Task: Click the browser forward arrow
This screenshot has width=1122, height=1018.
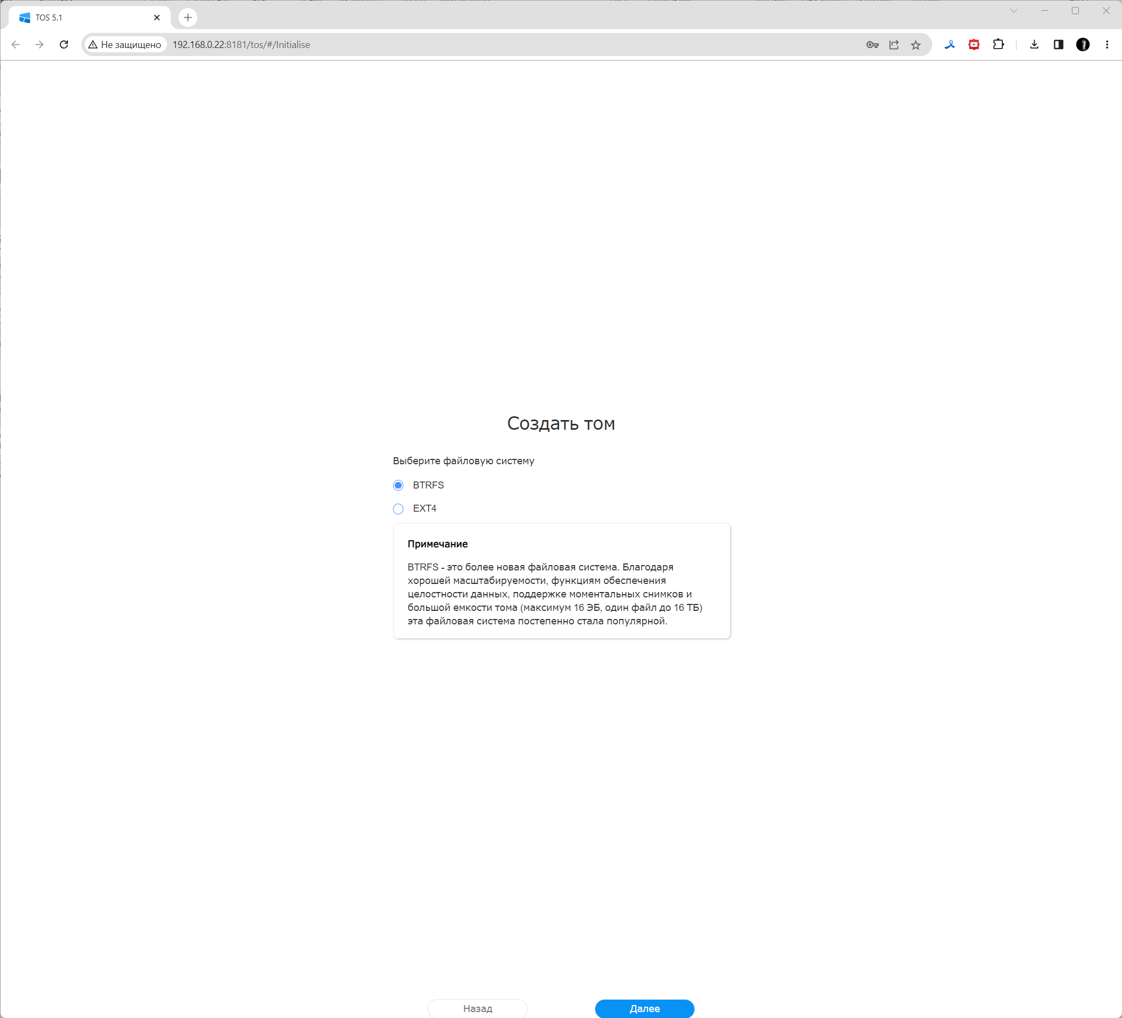Action: point(39,45)
